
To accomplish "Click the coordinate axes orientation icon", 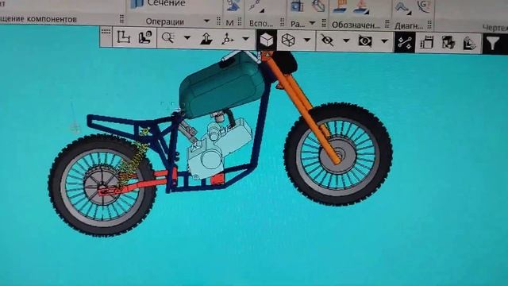I will click(228, 39).
